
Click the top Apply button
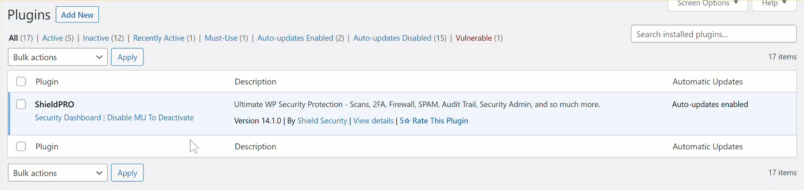point(127,57)
